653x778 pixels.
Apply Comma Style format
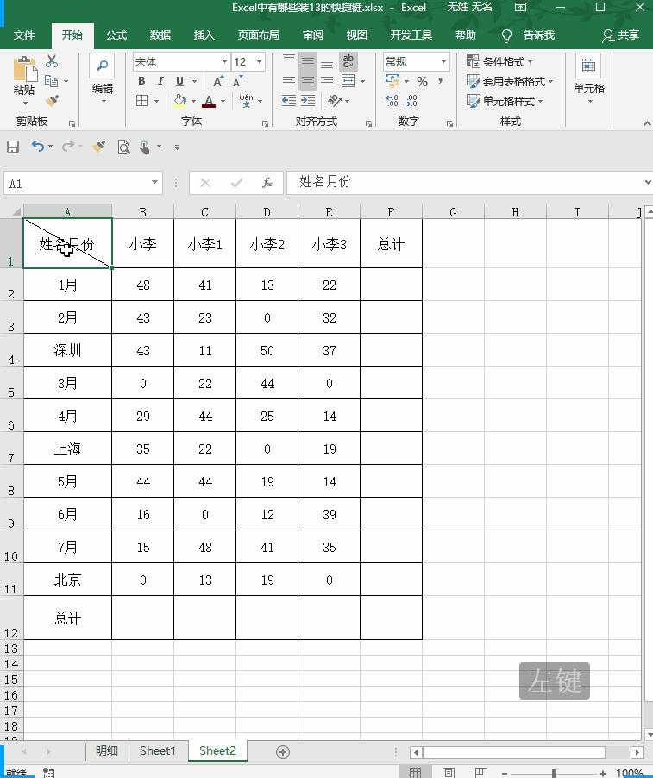click(440, 81)
